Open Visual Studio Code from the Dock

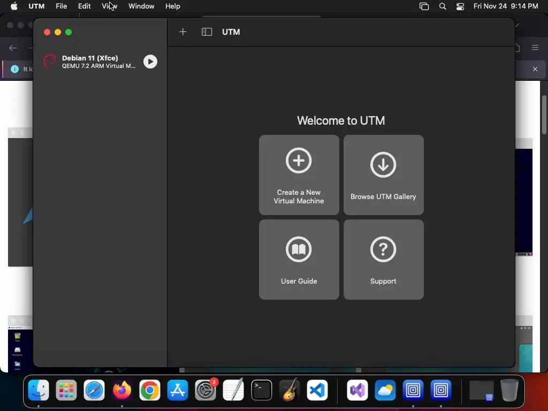click(317, 390)
